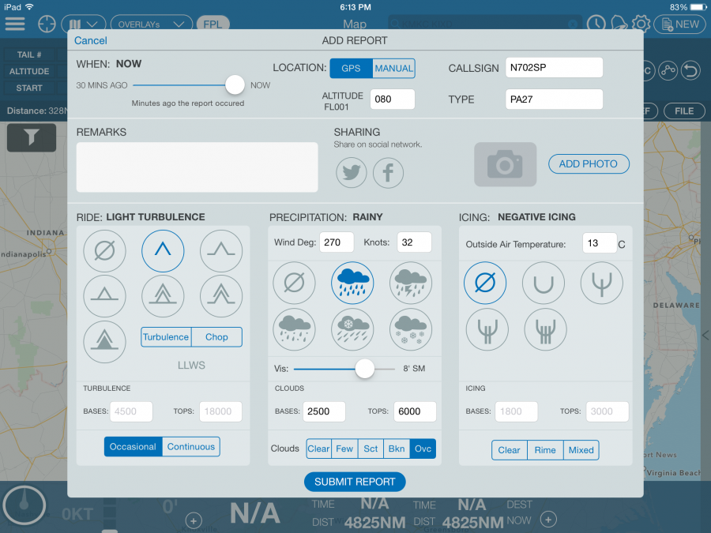Share the report on Facebook
Viewport: 711px width, 533px height.
pos(388,172)
